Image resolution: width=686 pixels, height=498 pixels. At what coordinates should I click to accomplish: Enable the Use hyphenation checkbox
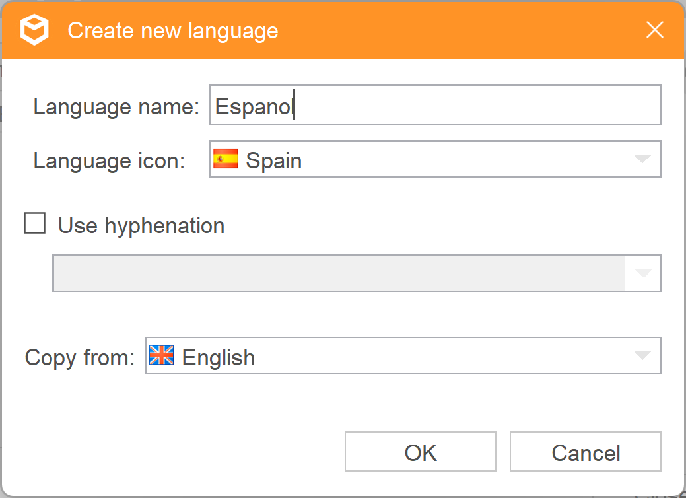point(35,224)
